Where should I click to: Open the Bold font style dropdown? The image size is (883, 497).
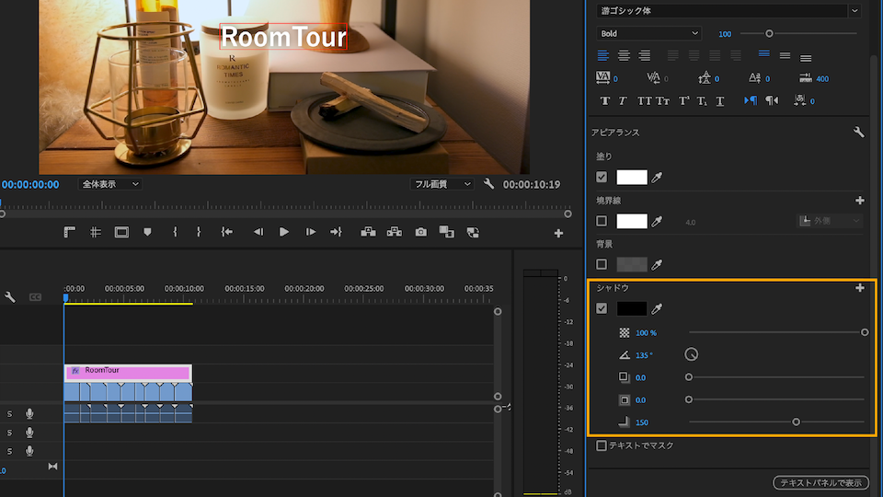(x=648, y=34)
